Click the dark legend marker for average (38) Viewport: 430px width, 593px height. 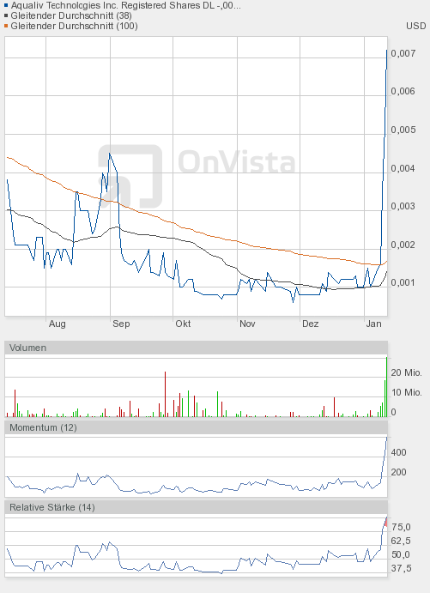click(6, 16)
